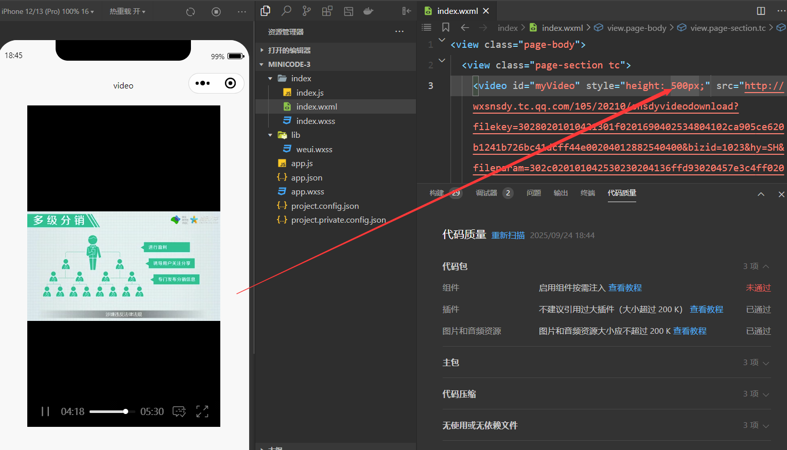Click the 重新扫描 rescan link
The height and width of the screenshot is (450, 787).
(x=508, y=235)
